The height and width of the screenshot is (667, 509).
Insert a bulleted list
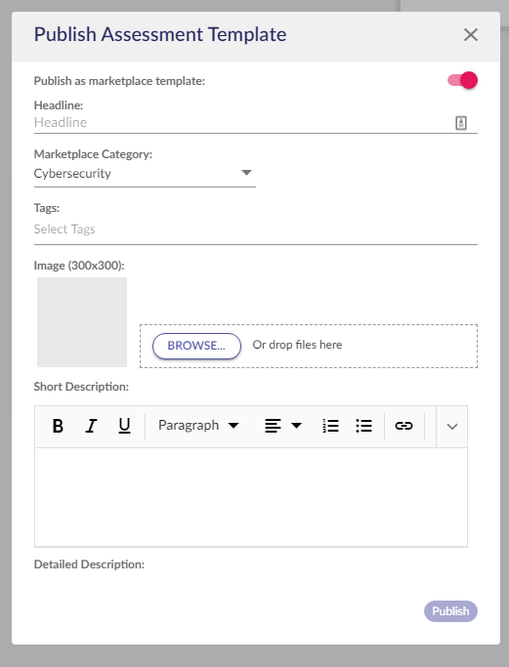[x=363, y=426]
